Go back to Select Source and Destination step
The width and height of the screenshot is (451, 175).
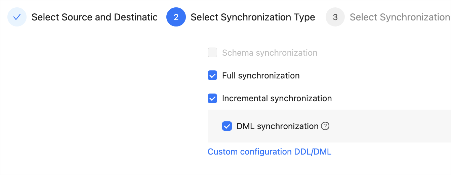tap(94, 17)
